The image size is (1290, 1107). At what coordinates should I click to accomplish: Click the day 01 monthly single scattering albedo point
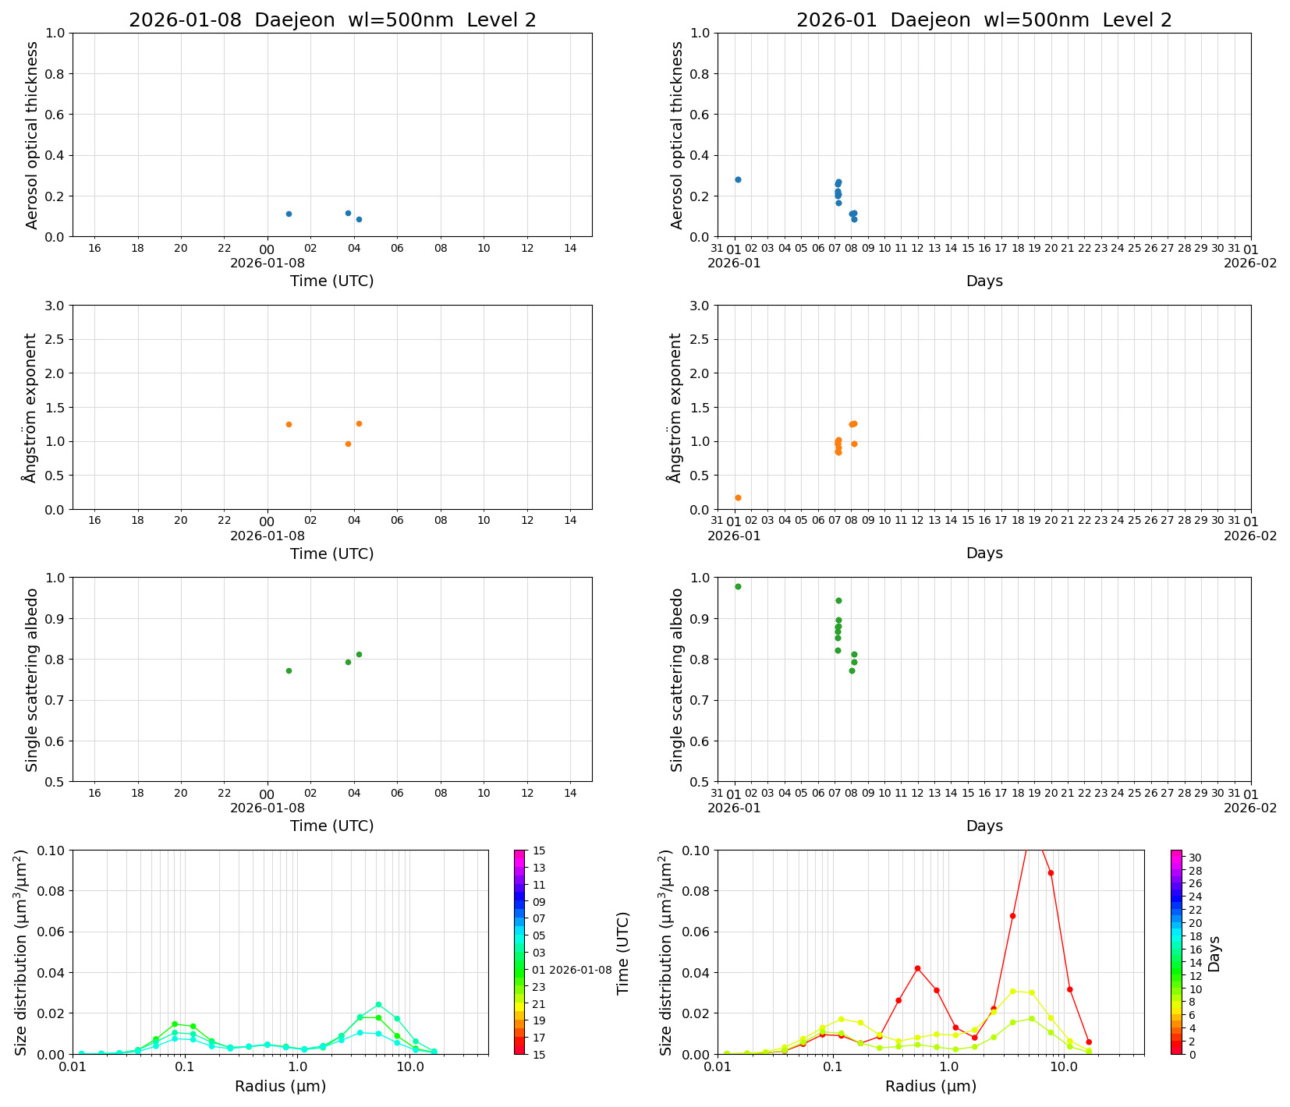coord(738,586)
